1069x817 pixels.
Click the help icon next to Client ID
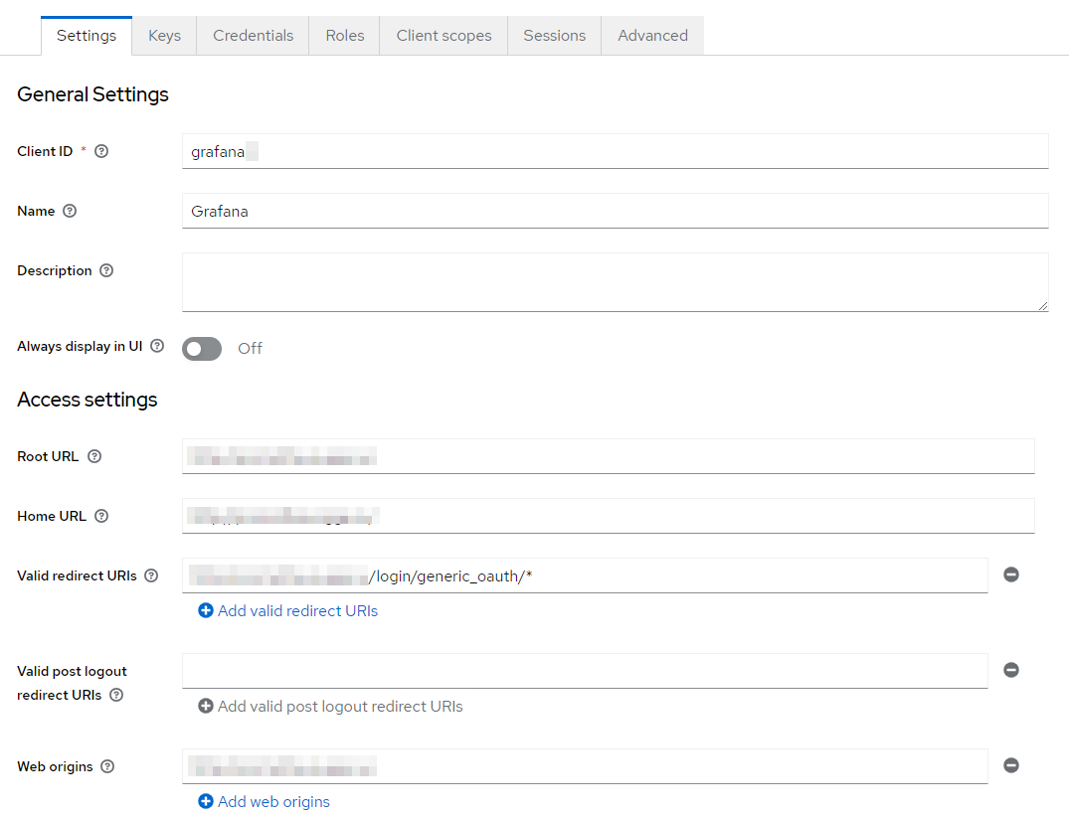coord(101,152)
